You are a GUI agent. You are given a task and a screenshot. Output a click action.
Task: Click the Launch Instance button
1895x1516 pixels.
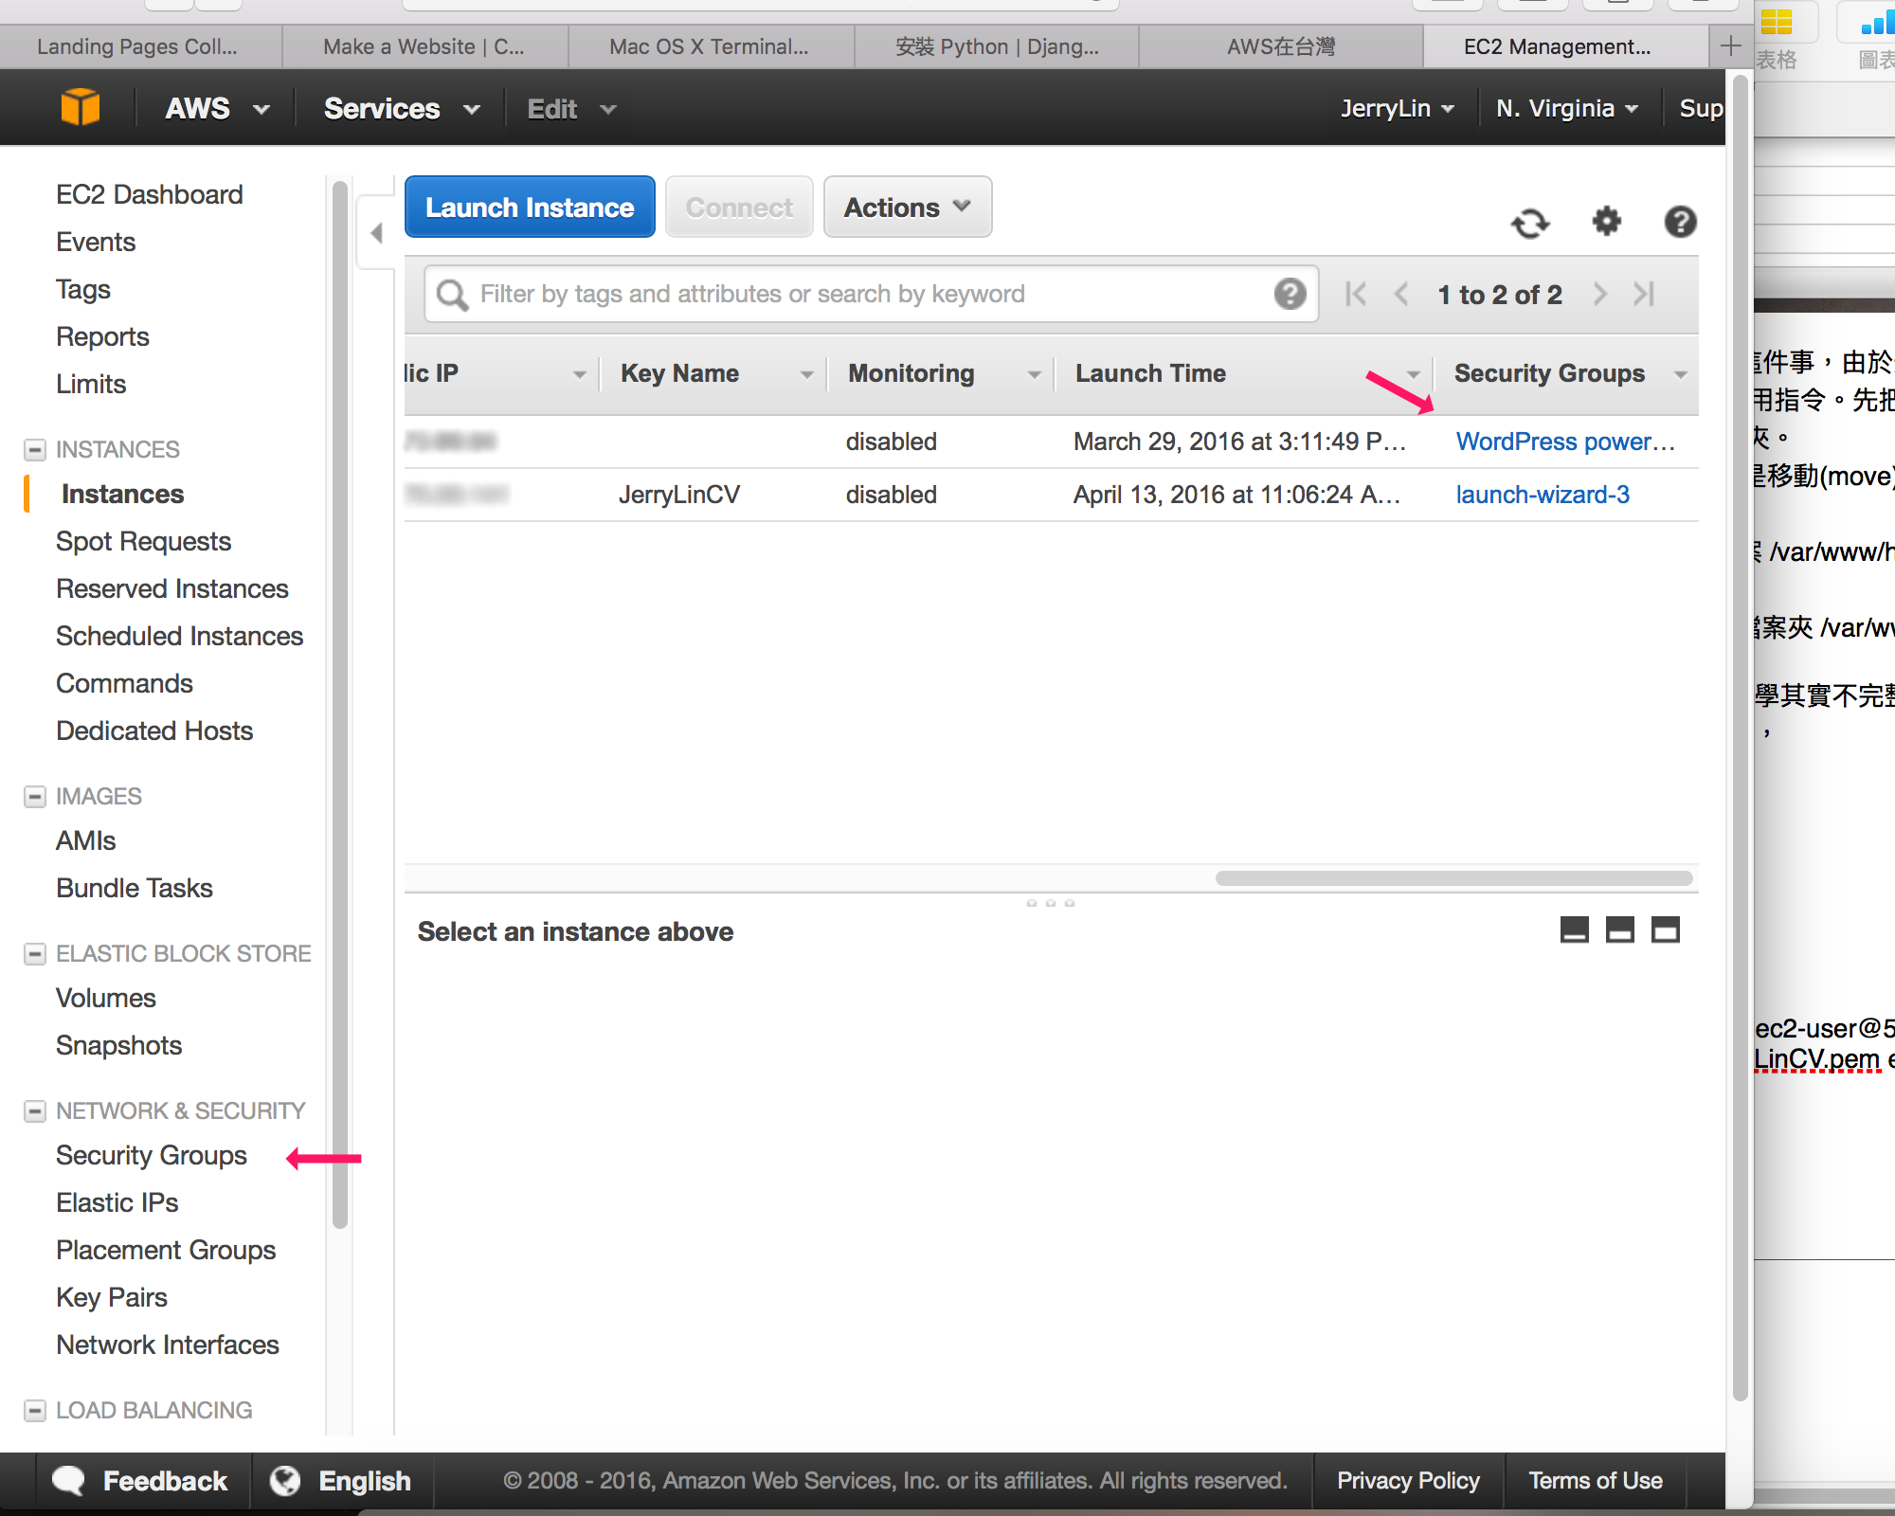tap(530, 207)
